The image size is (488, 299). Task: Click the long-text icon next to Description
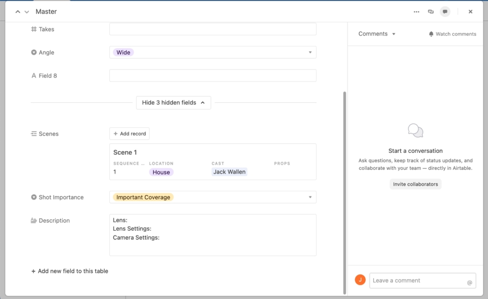[x=34, y=220]
